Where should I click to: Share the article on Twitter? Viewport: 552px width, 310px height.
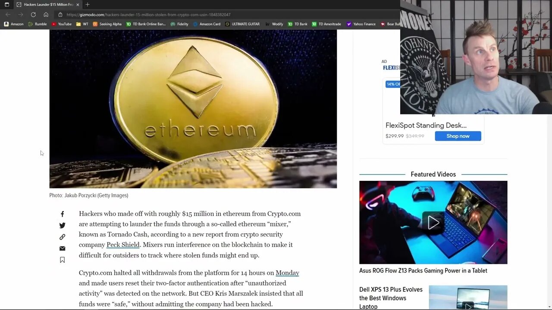(x=62, y=226)
